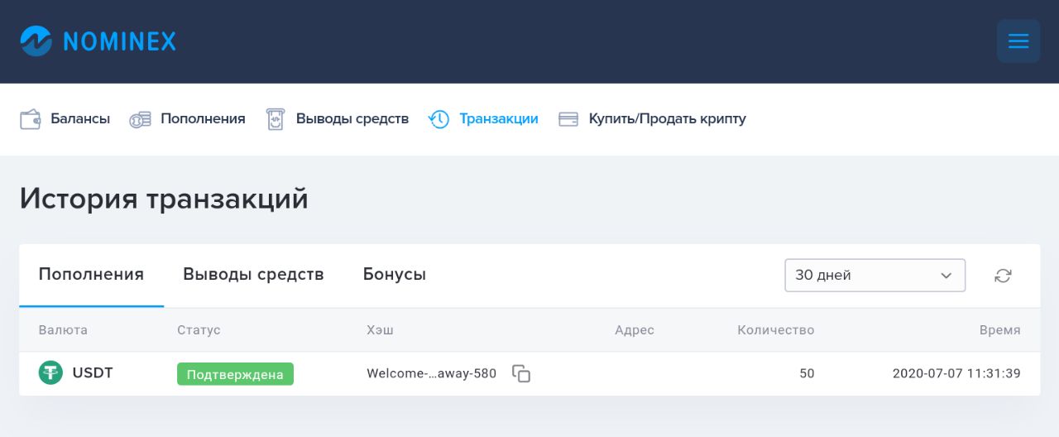Click the USDT Tether coin icon
The width and height of the screenshot is (1059, 437).
coord(50,373)
